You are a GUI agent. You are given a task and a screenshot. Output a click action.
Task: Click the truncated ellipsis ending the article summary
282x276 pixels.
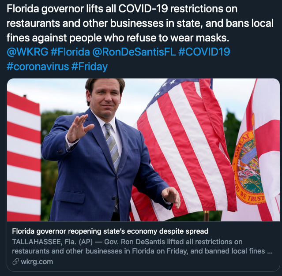pos(270,251)
